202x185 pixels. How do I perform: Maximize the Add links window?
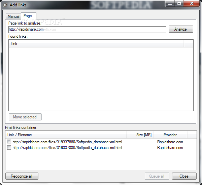(x=179, y=3)
